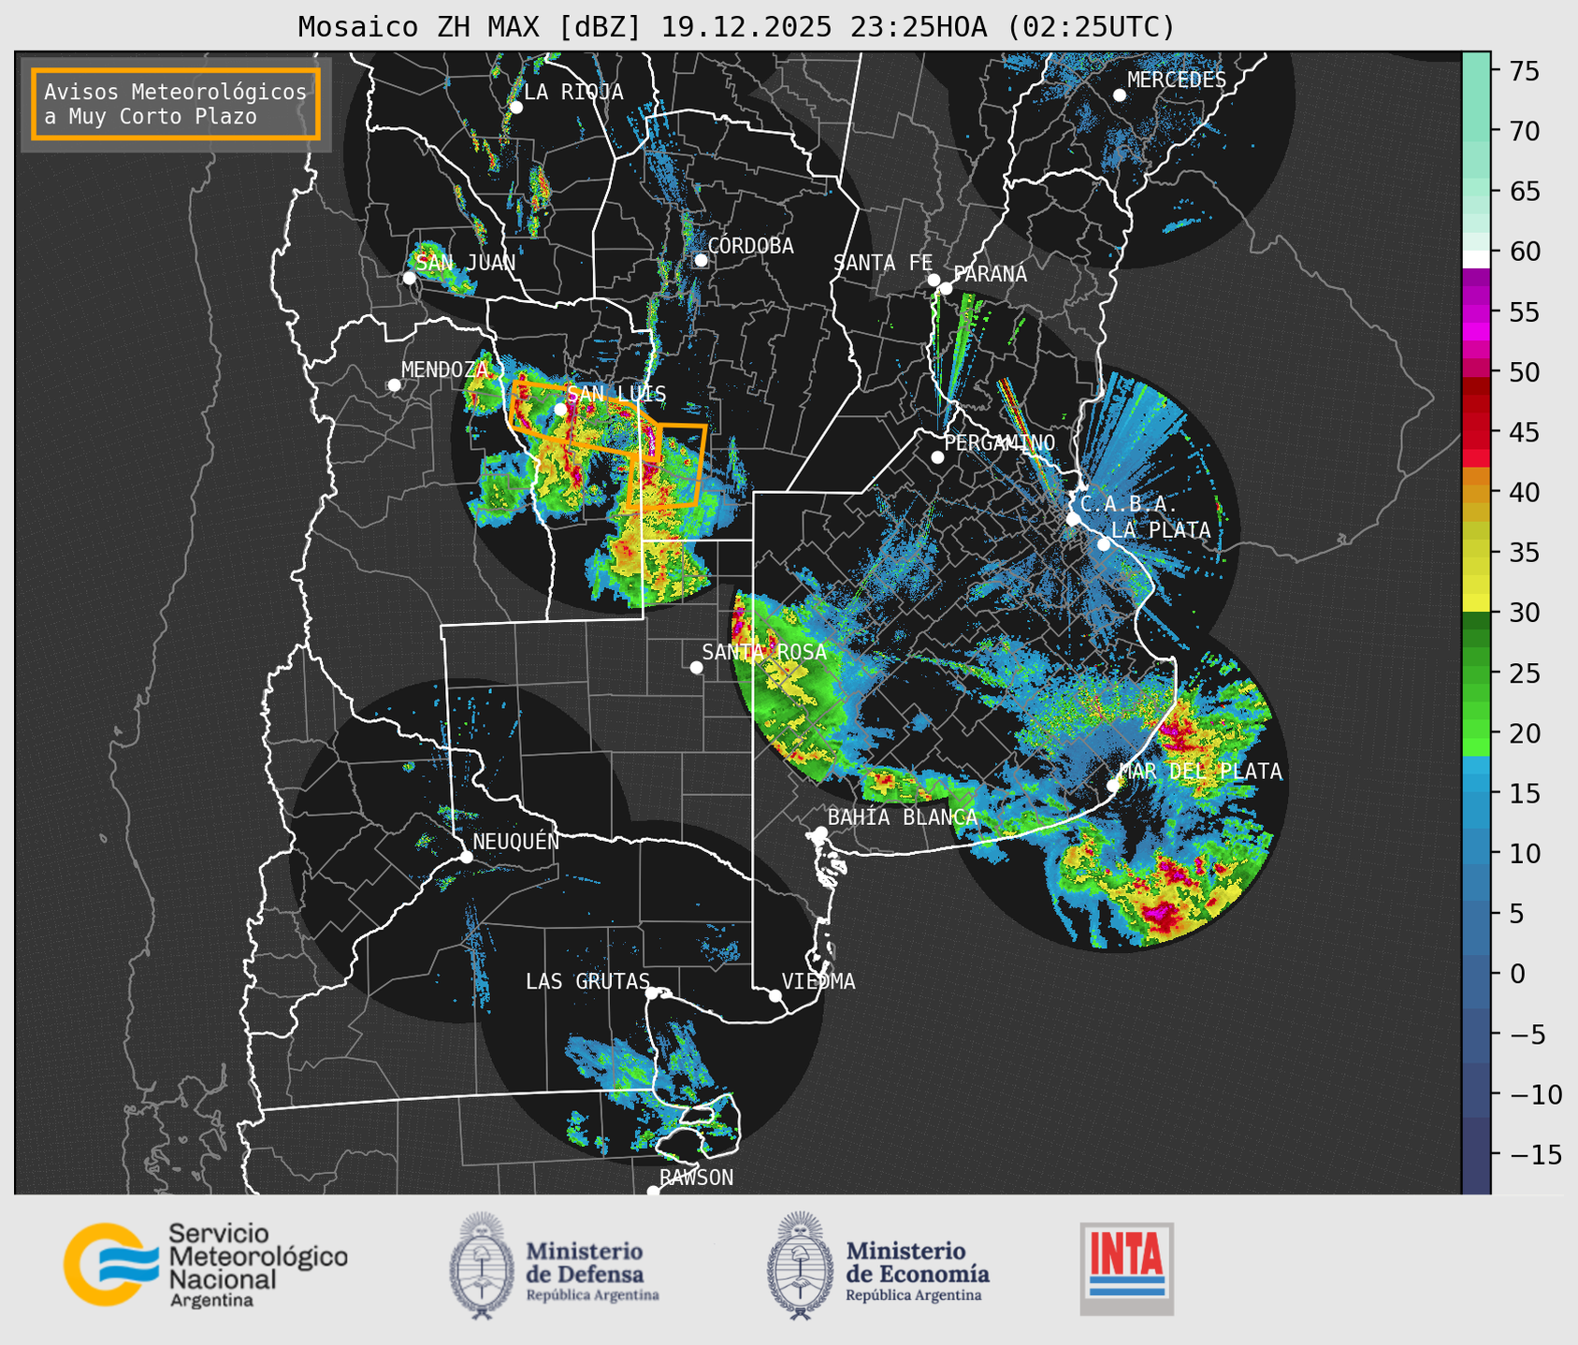1578x1345 pixels.
Task: Click the Ministerio de Economía coat of arms
Action: point(800,1265)
